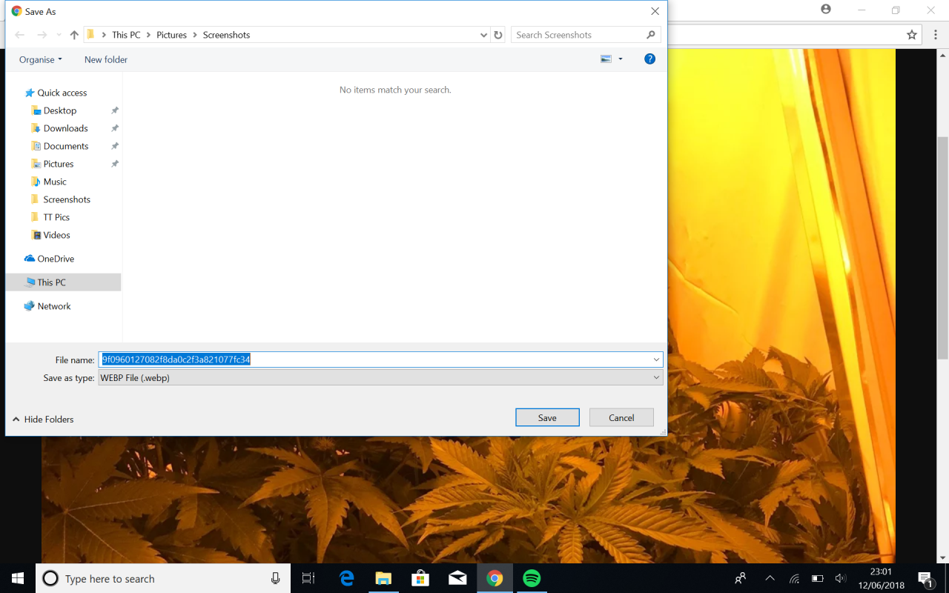This screenshot has width=949, height=593.
Task: Open the Action Center notifications icon
Action: pos(925,578)
